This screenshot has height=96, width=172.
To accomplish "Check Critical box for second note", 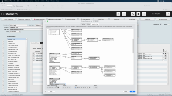I will pyautogui.click(x=163, y=56).
